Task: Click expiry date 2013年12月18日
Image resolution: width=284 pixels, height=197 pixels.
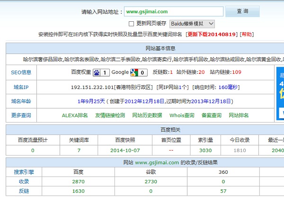Action: tap(211, 101)
